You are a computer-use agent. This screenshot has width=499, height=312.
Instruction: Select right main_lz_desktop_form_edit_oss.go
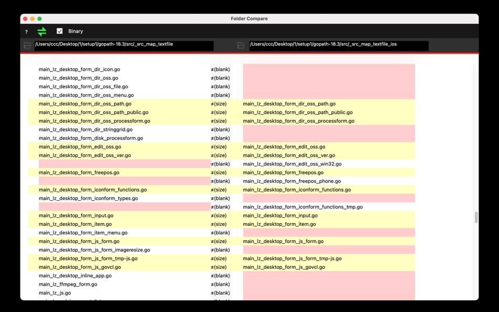(284, 147)
